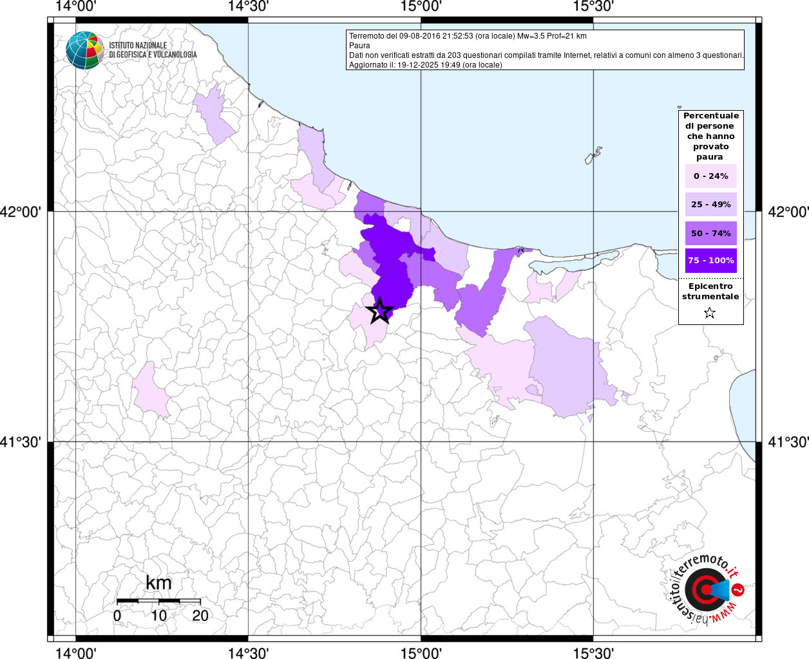Select the 75 - 100% legend swatch
Image resolution: width=809 pixels, height=659 pixels.
(710, 261)
